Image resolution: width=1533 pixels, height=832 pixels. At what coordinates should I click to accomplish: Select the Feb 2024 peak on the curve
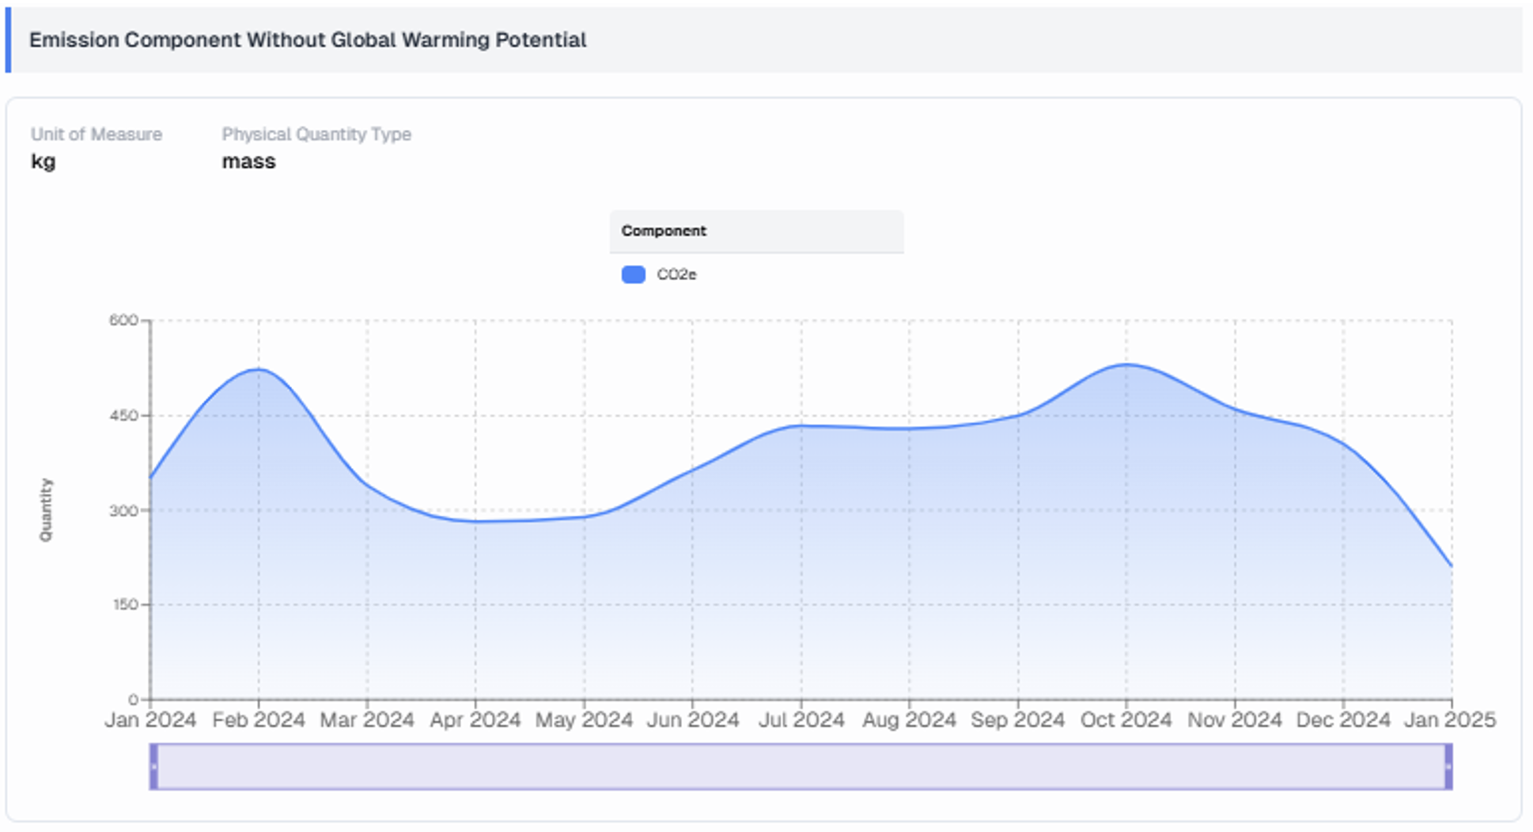pyautogui.click(x=259, y=369)
